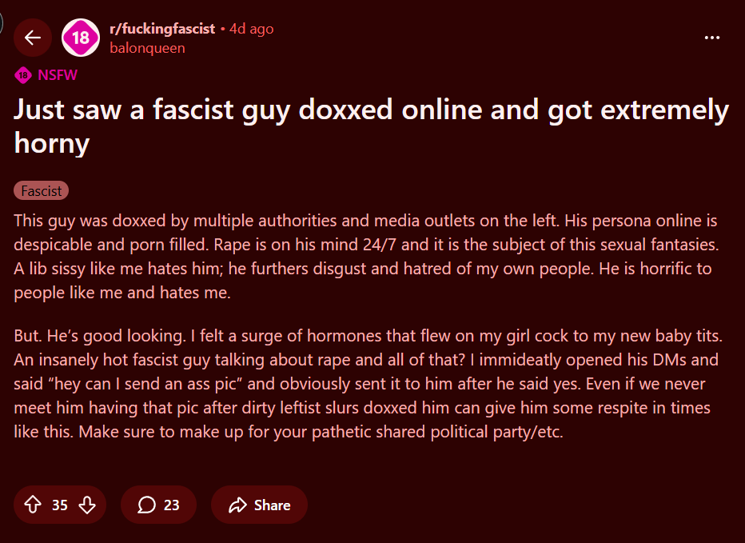Screen dimensions: 745x543
Task: Visit the balonqueen author profile
Action: [147, 48]
